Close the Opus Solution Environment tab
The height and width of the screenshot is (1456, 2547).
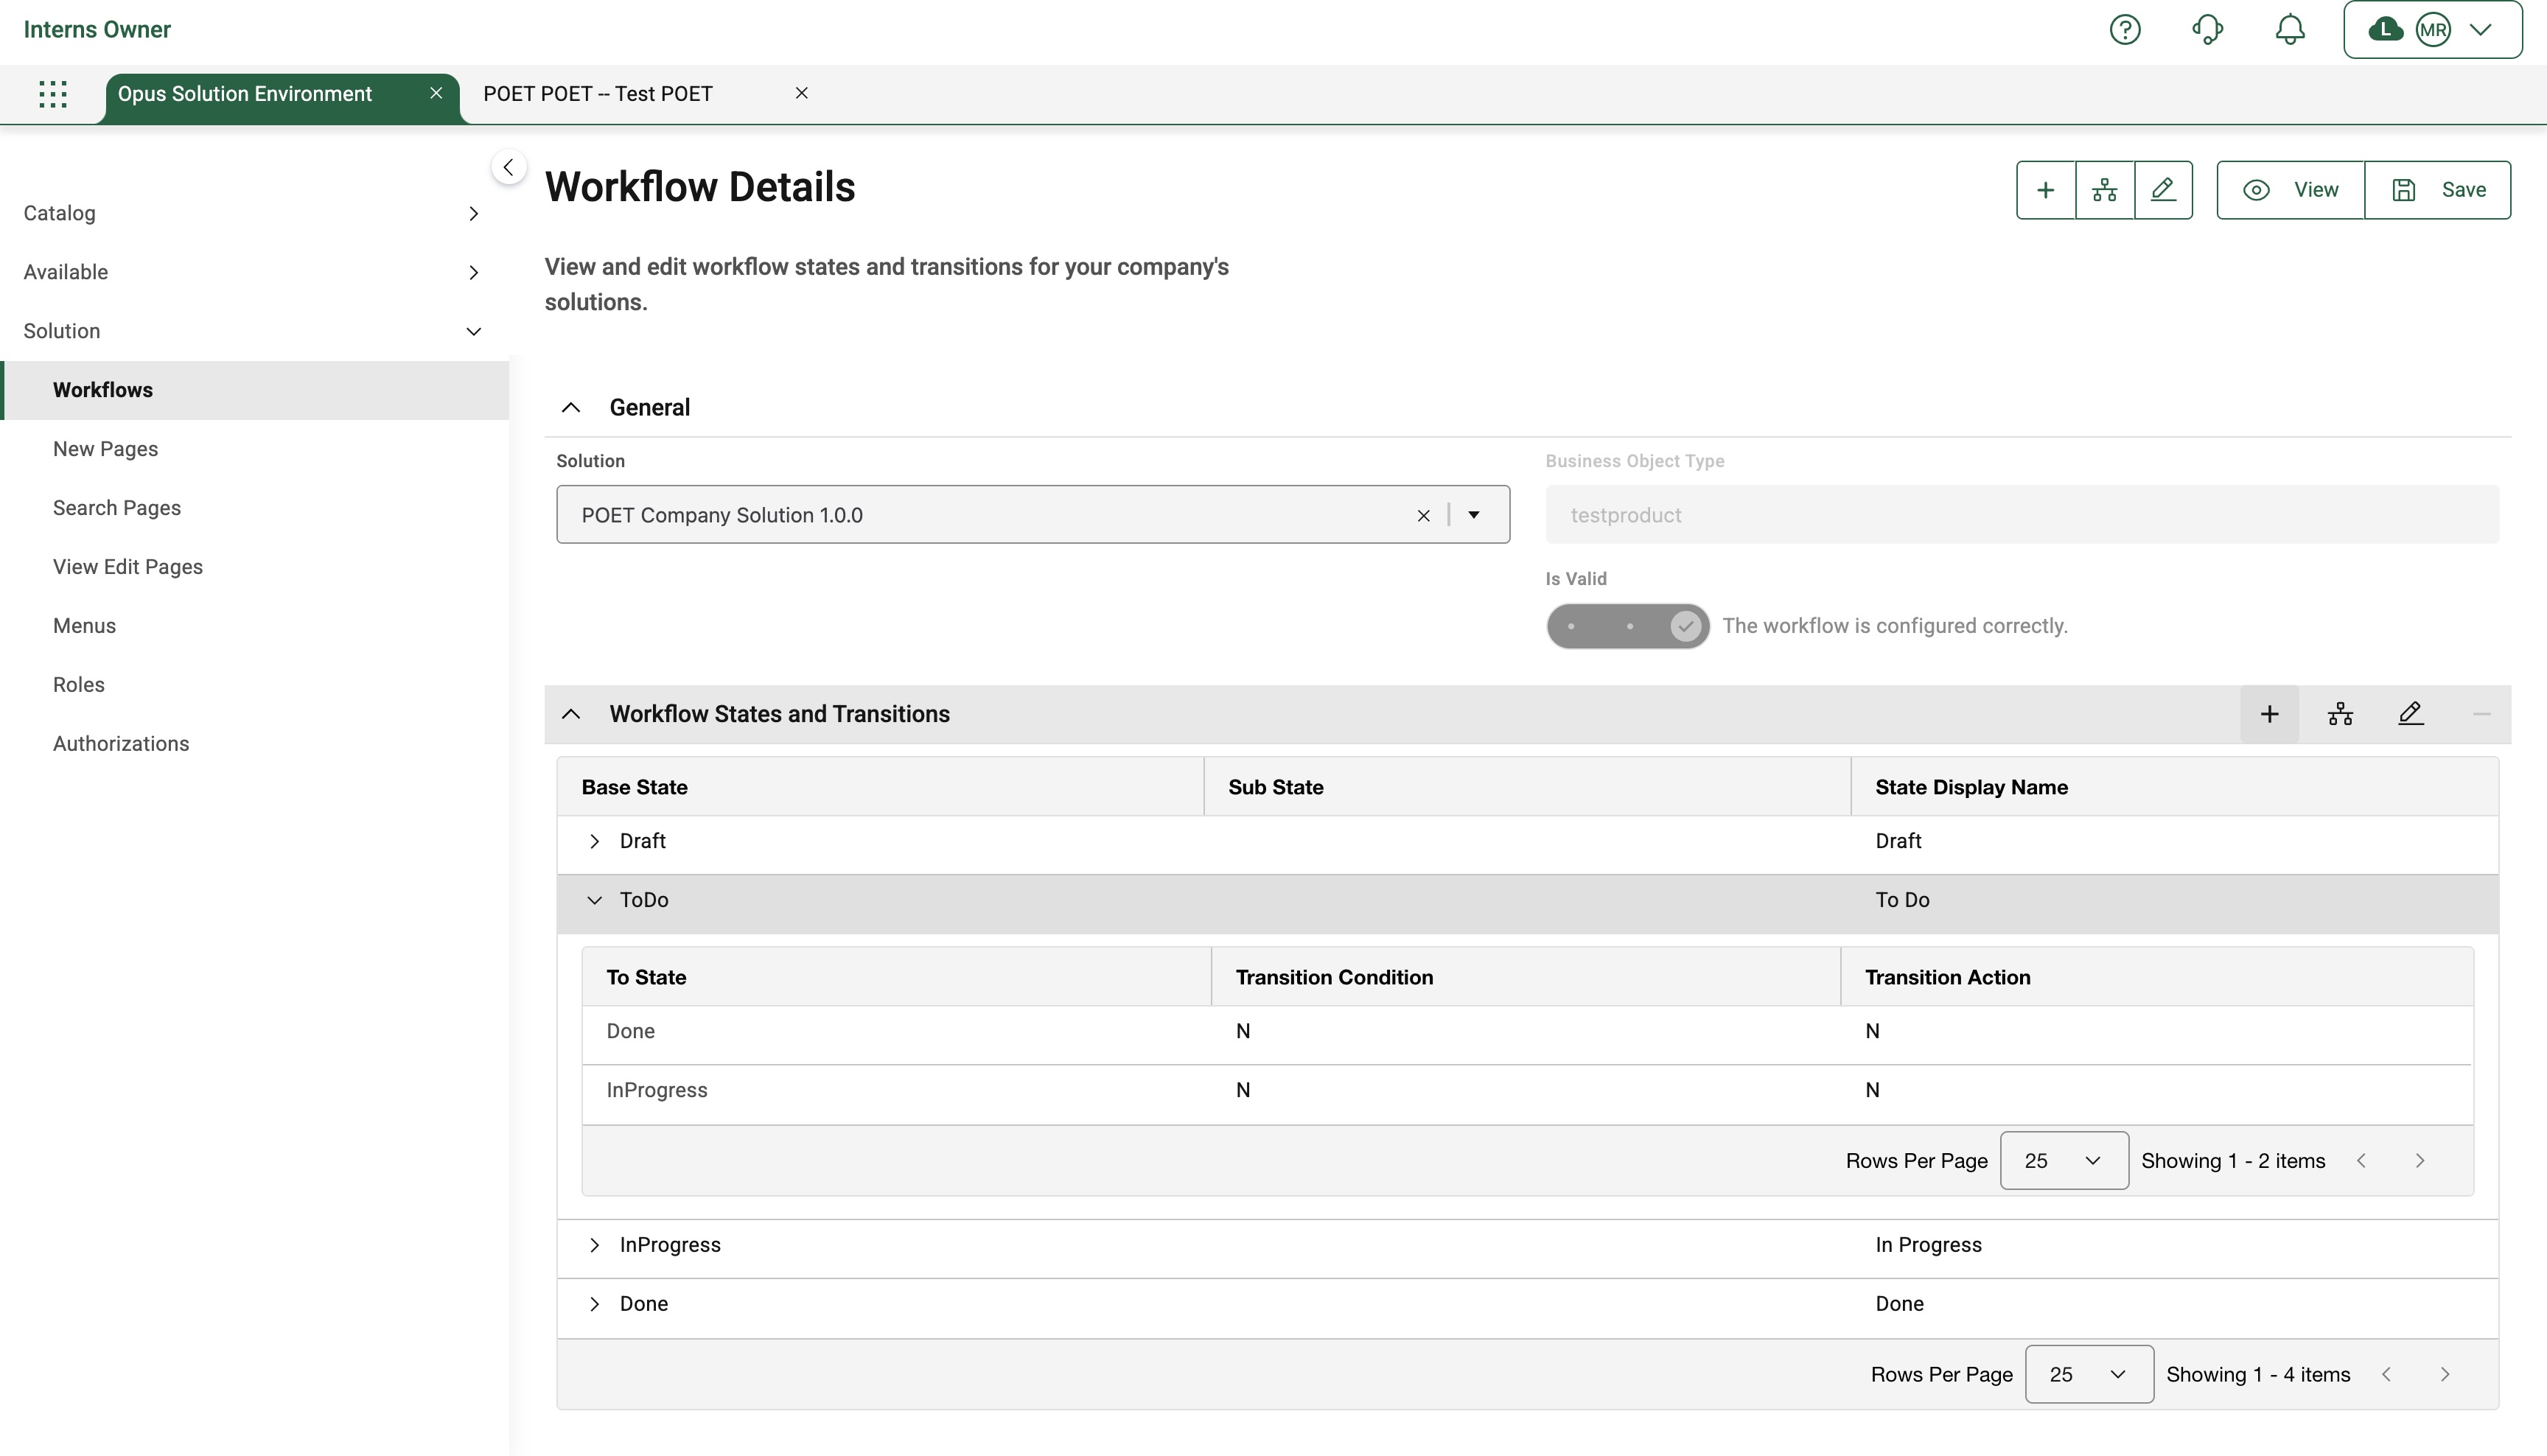click(x=436, y=93)
